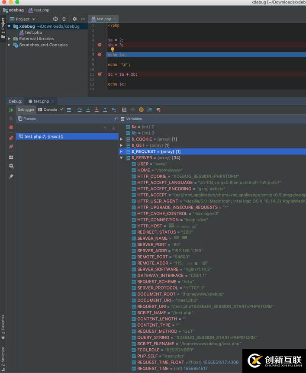Click the Step Out debugger icon
The height and width of the screenshot is (373, 306).
point(105,110)
